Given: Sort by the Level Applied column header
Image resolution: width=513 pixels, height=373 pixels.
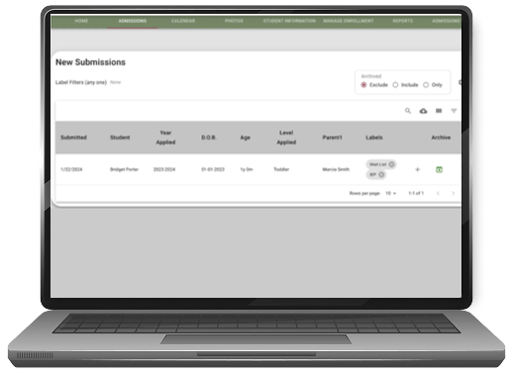Looking at the screenshot, I should (x=286, y=138).
